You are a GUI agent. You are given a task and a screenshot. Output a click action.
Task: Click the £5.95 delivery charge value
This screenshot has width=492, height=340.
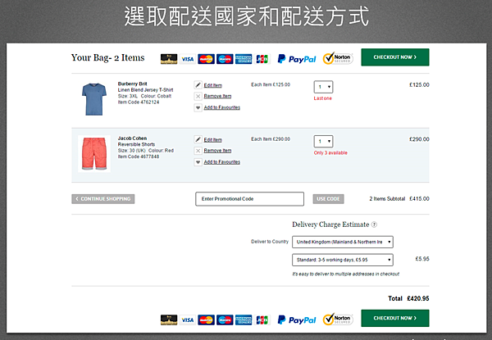pyautogui.click(x=422, y=259)
